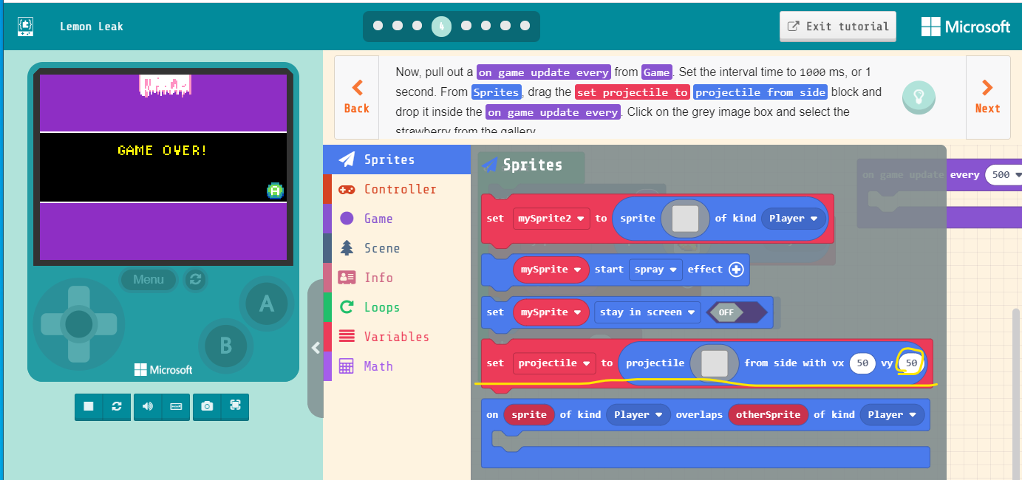Stop the game simulator
This screenshot has width=1022, height=480.
pyautogui.click(x=88, y=406)
